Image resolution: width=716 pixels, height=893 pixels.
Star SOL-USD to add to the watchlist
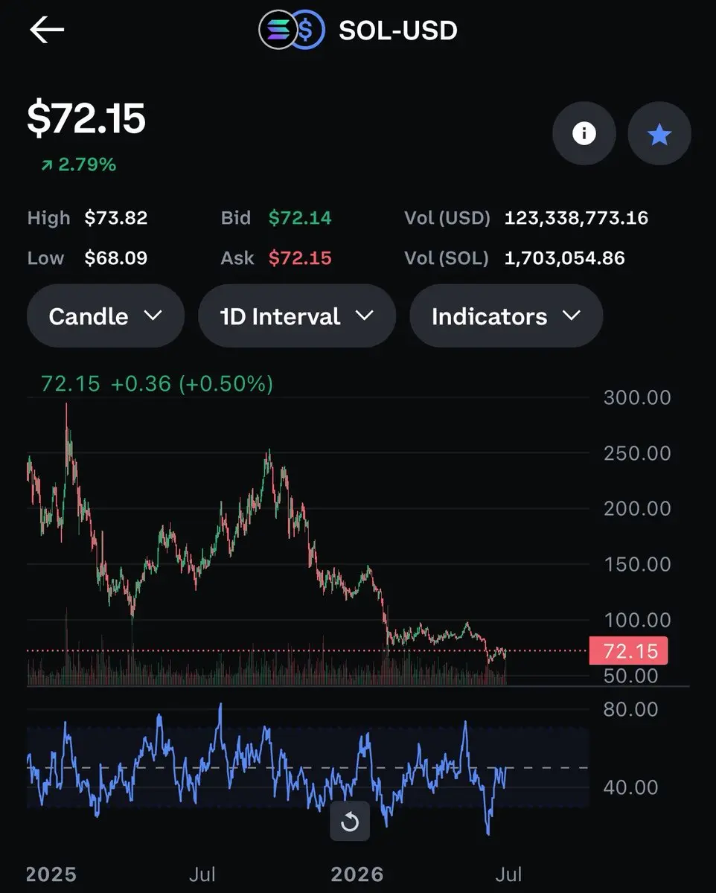[x=659, y=134]
